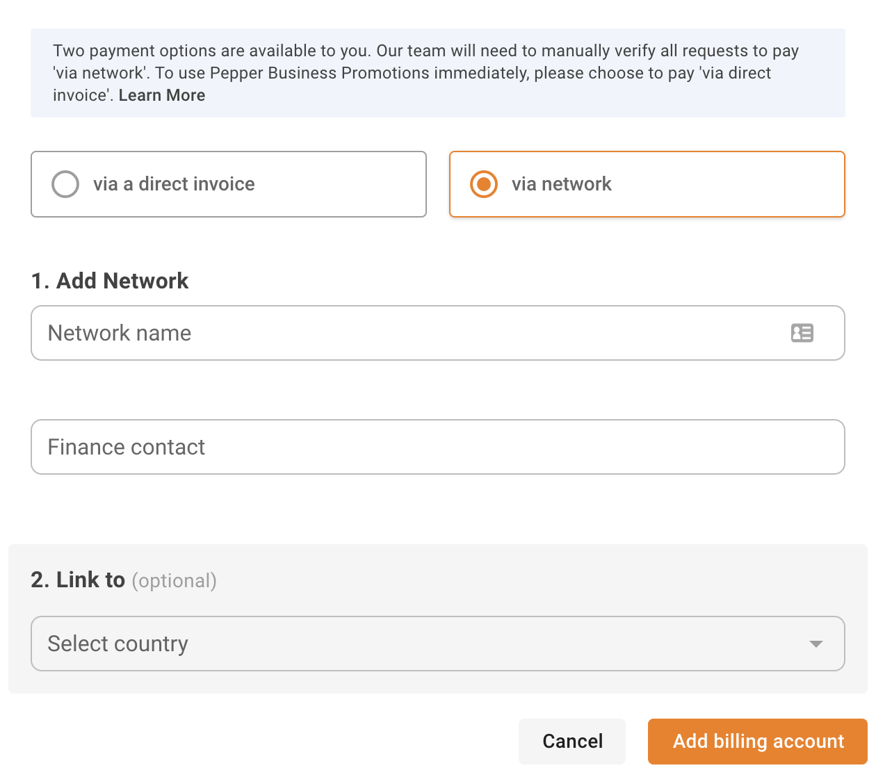Focus the Network name input field
This screenshot has height=777, width=876.
point(410,333)
